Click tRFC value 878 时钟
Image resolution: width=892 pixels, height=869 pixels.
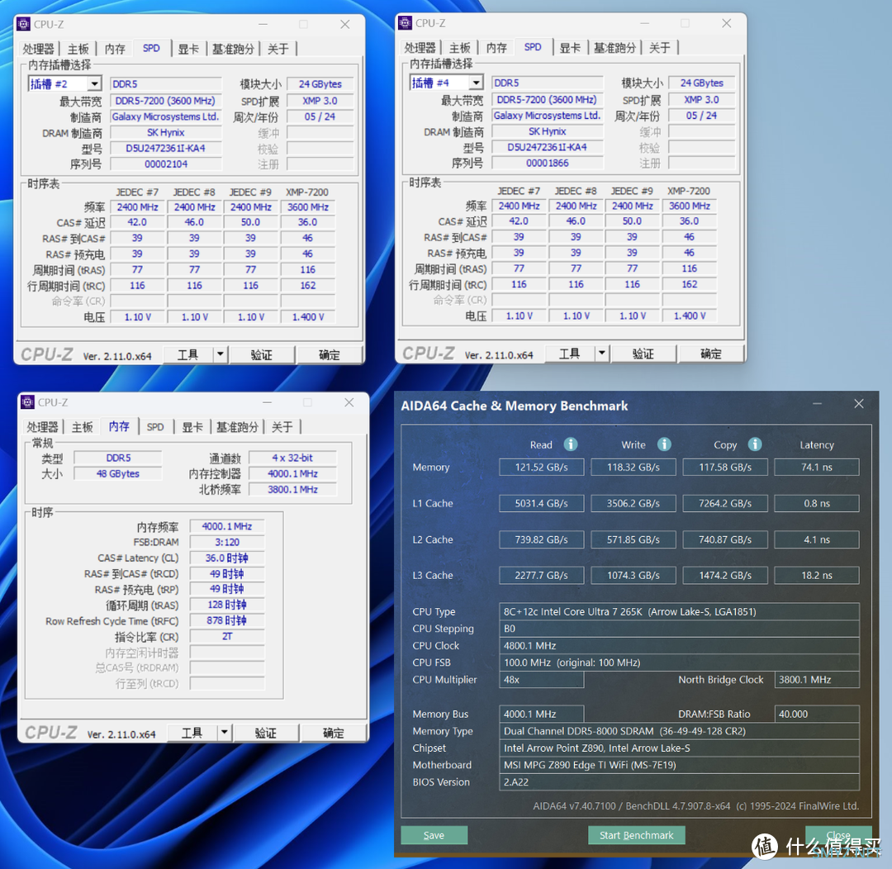click(227, 620)
